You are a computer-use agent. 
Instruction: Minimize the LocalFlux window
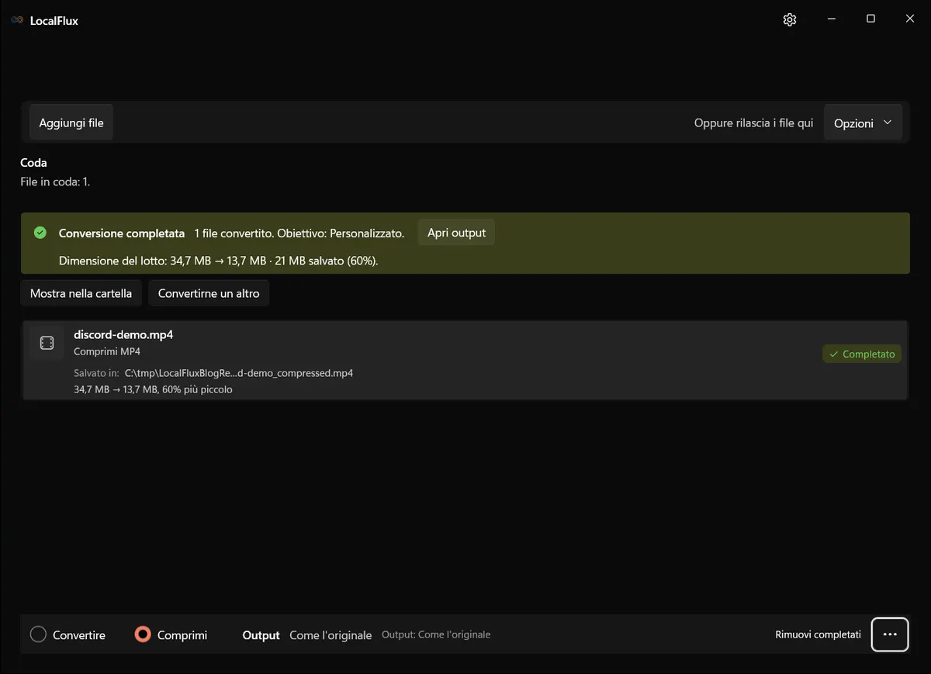pyautogui.click(x=832, y=19)
